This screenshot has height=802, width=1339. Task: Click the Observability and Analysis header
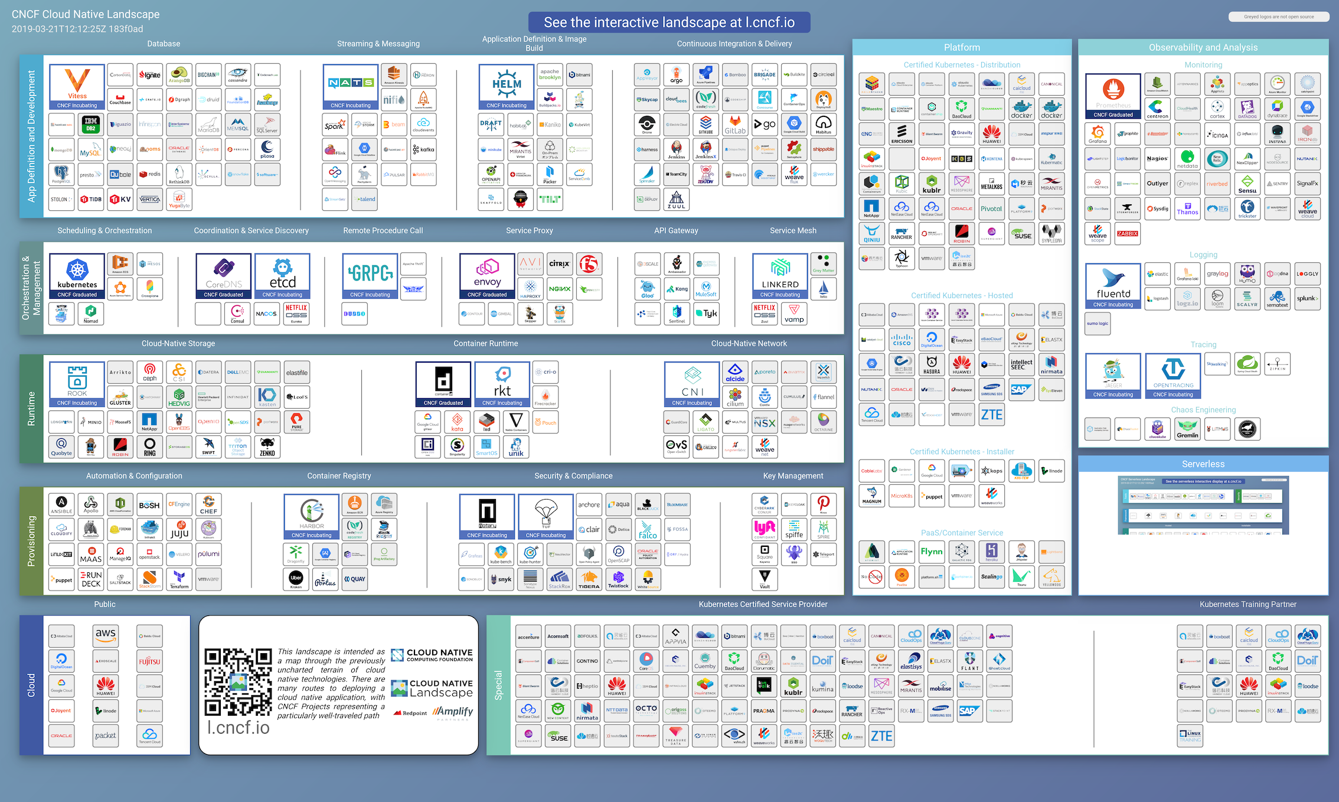tap(1203, 47)
